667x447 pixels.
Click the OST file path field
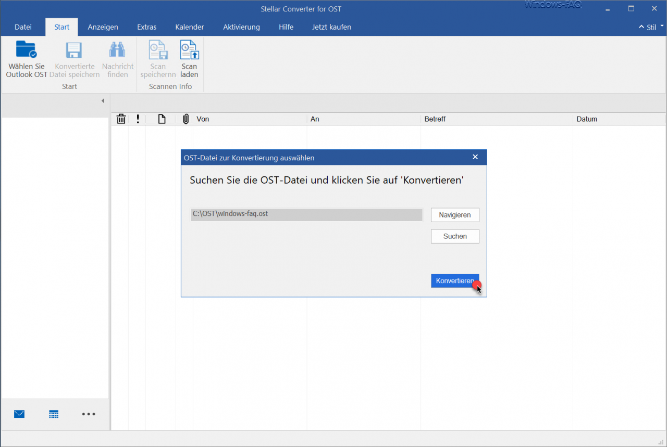tap(306, 214)
